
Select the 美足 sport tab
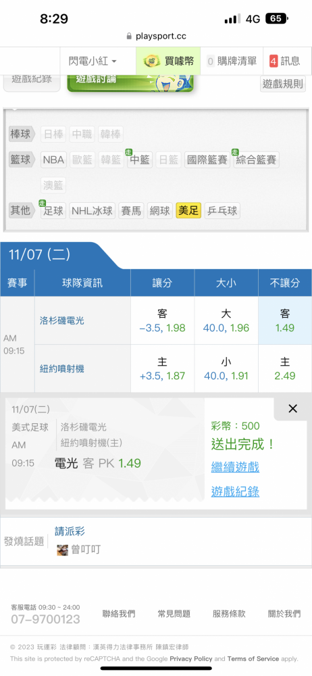pos(188,210)
